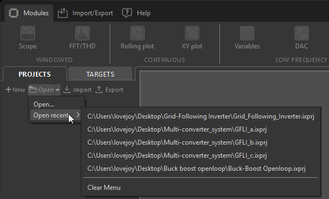This screenshot has height=199, width=329.
Task: Open the XY plot module
Action: [192, 38]
